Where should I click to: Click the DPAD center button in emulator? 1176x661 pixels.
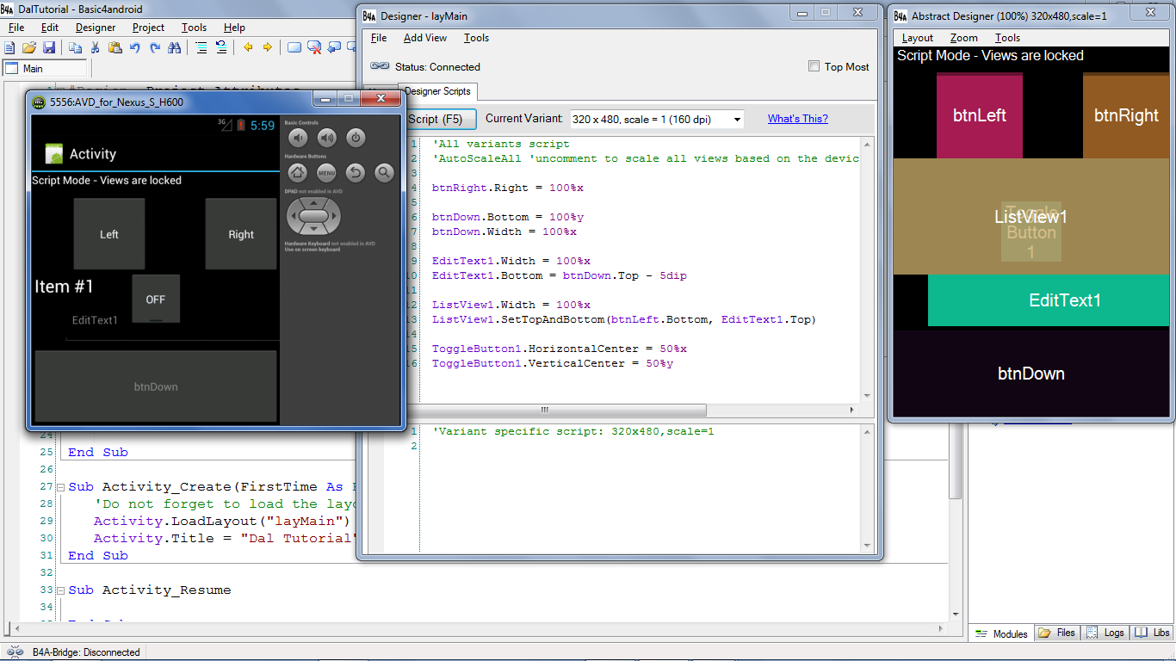pyautogui.click(x=313, y=215)
